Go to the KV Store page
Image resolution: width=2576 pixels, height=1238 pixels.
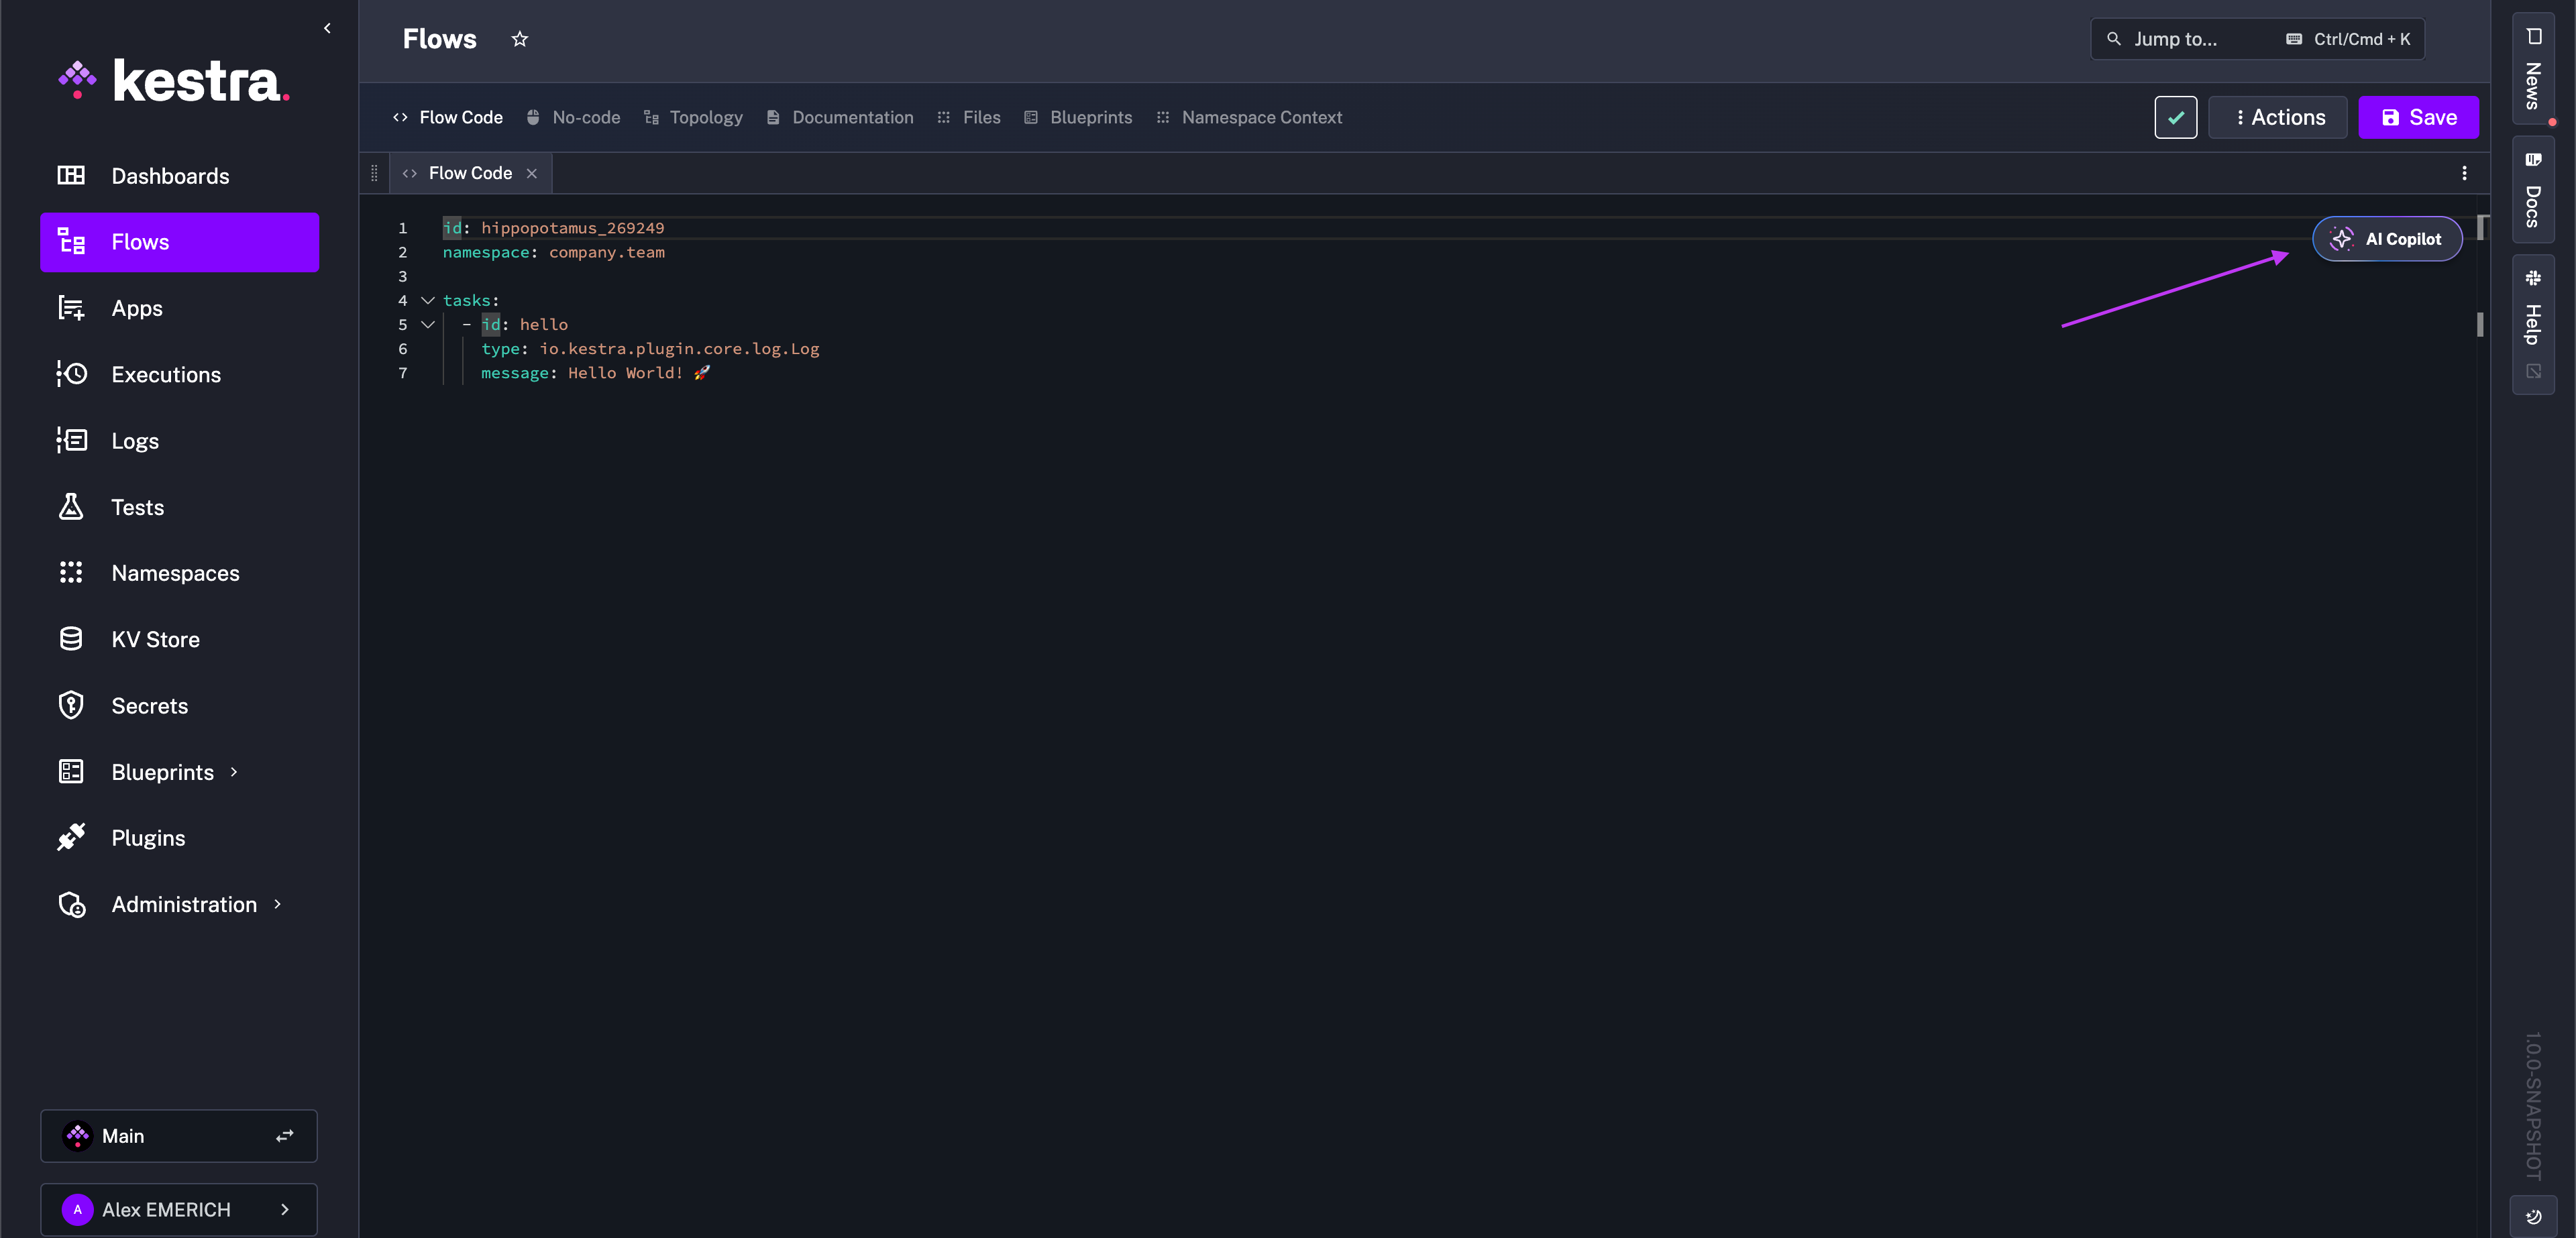(x=155, y=640)
